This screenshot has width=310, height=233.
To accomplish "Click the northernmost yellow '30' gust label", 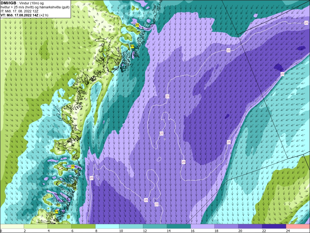I will (x=137, y=25).
